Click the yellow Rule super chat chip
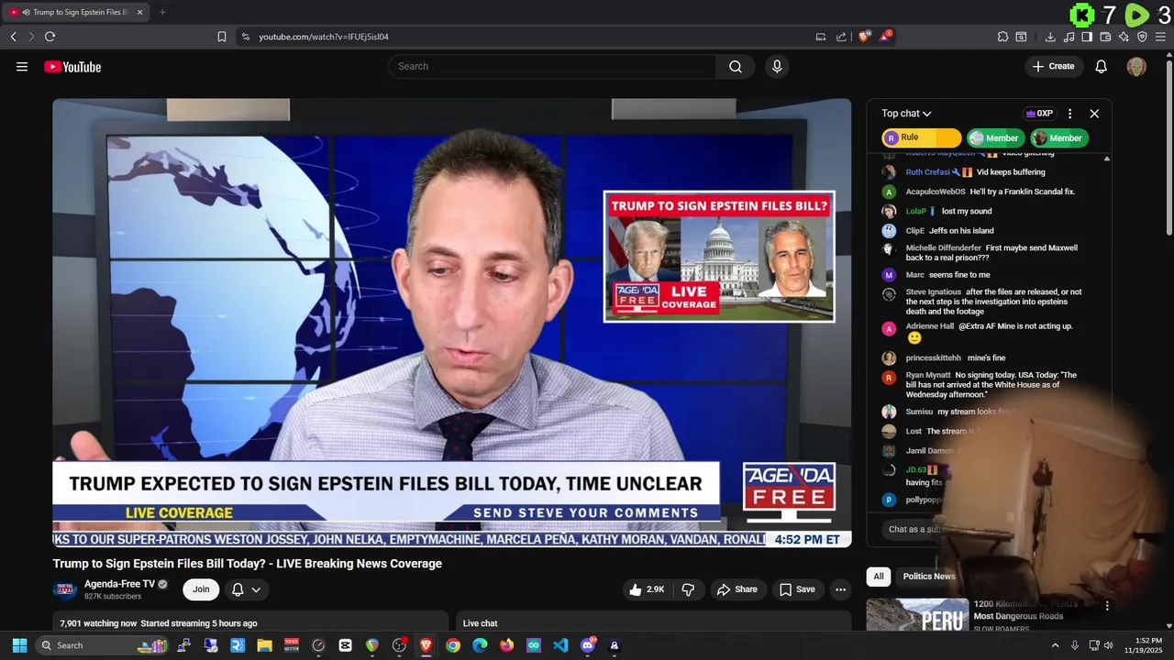This screenshot has height=660, width=1174. pos(922,137)
